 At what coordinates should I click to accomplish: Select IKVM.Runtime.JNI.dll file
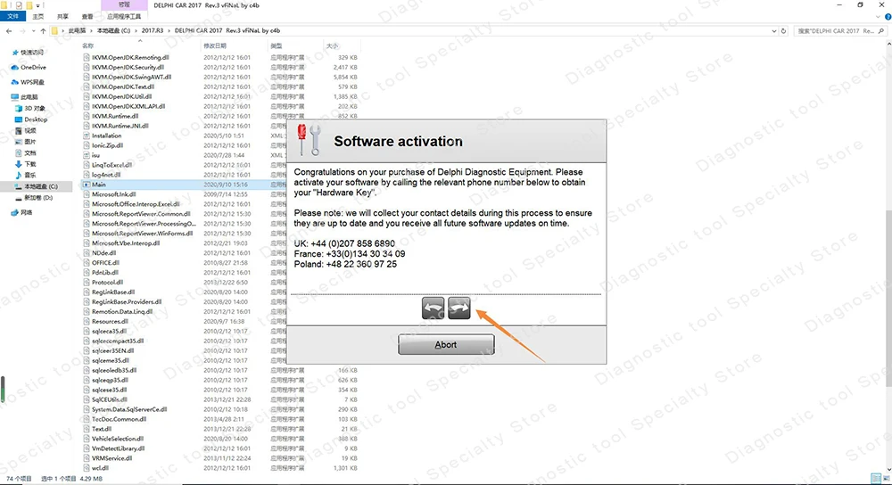pyautogui.click(x=120, y=127)
